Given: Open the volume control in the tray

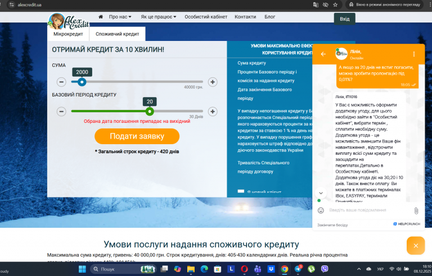Looking at the screenshot, I should point(399,269).
